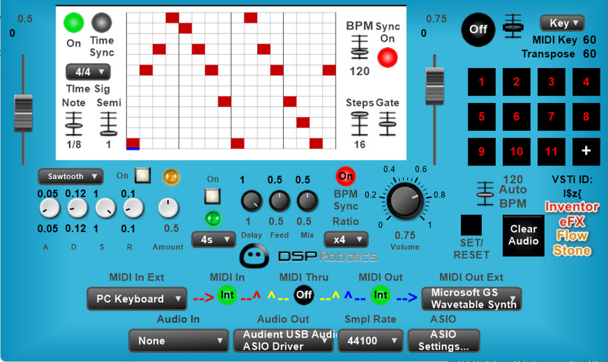Open the 4/4 time signature dropdown
Screen dimensions: 608x362
(x=88, y=72)
